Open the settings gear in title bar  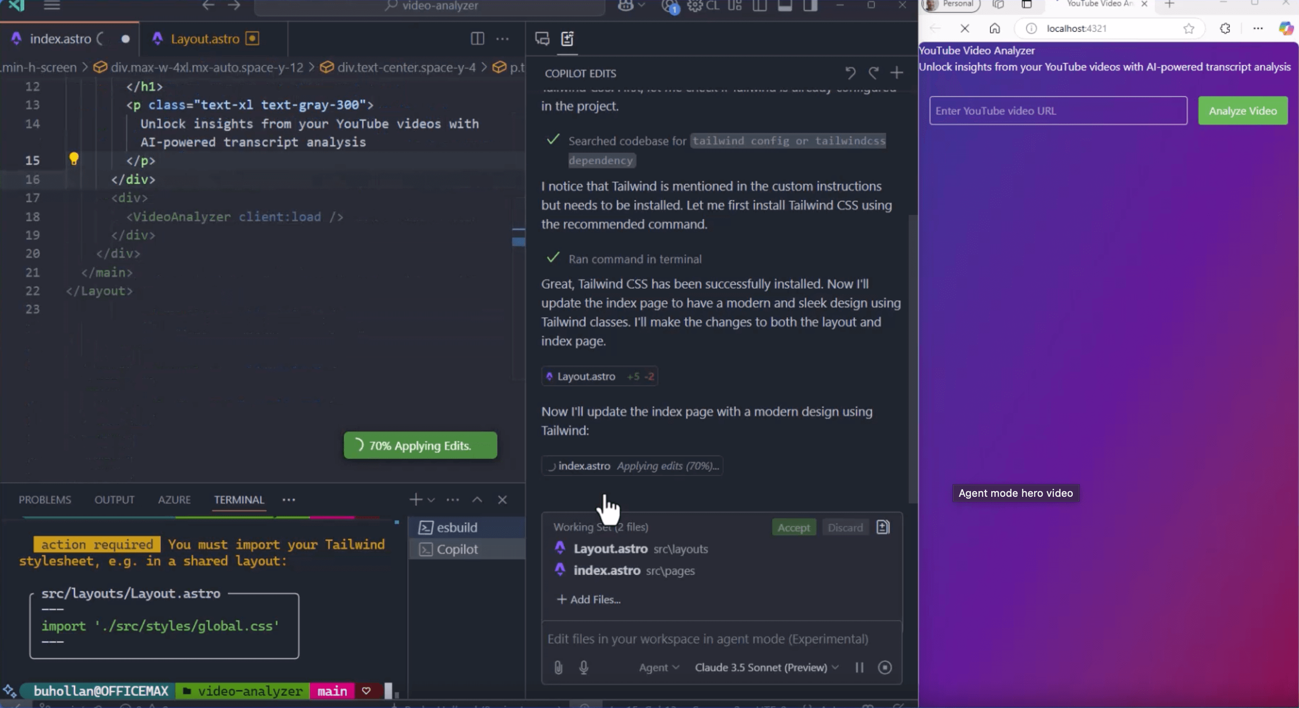(x=694, y=6)
